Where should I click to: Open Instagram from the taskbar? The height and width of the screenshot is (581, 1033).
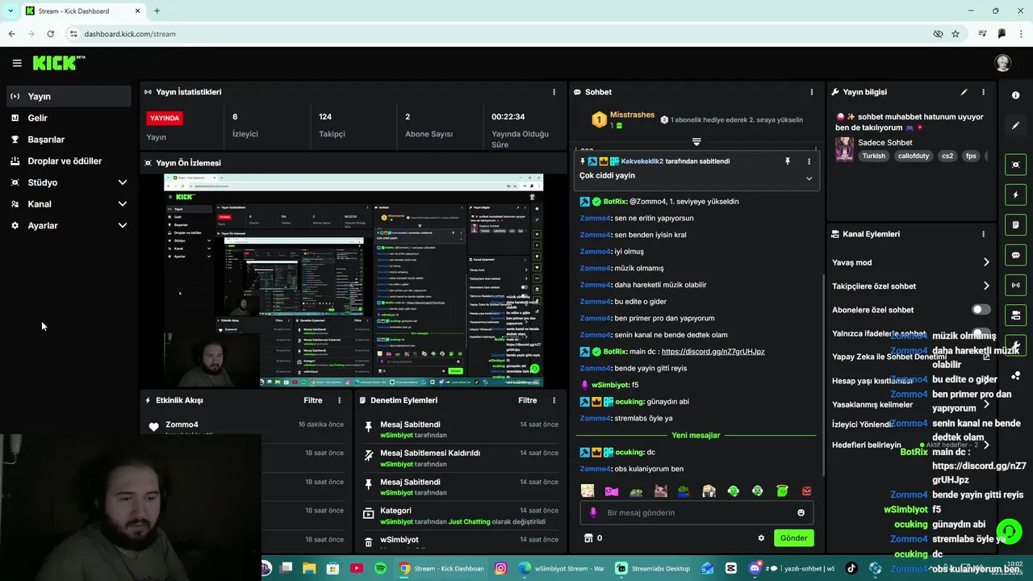[x=500, y=568]
